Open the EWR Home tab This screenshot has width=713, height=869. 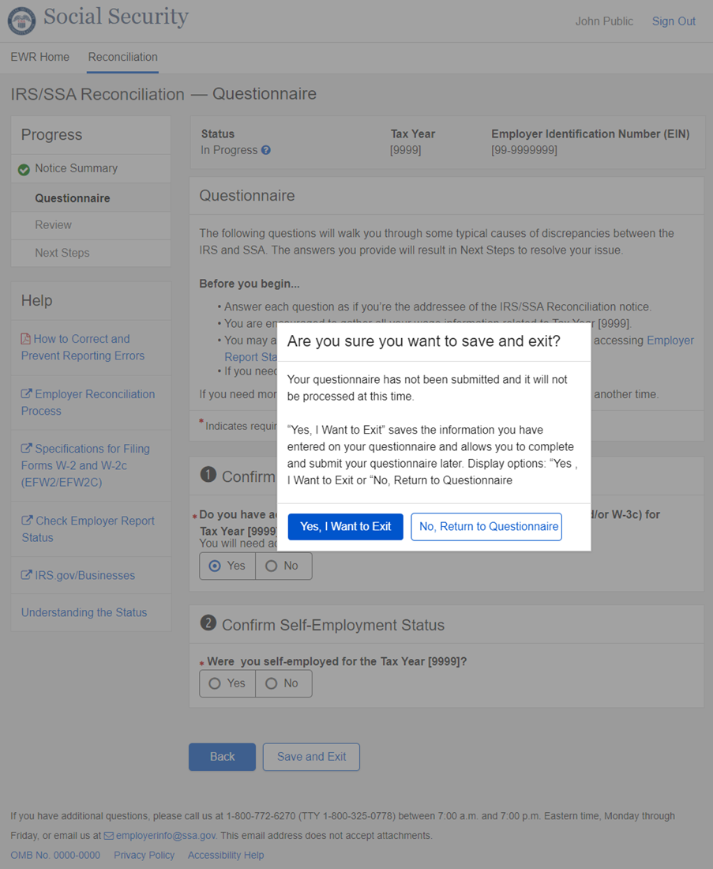[39, 57]
